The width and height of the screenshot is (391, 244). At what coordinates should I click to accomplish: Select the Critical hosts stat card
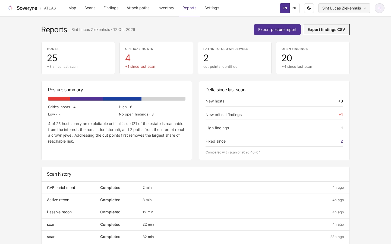coord(156,58)
